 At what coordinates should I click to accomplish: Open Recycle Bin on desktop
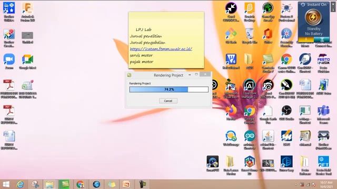click(x=250, y=36)
